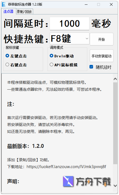Image resolution: width=119 pixels, height=195 pixels.
Task: Click the line 首次运行需要安装驱动
Action: click(x=53, y=118)
